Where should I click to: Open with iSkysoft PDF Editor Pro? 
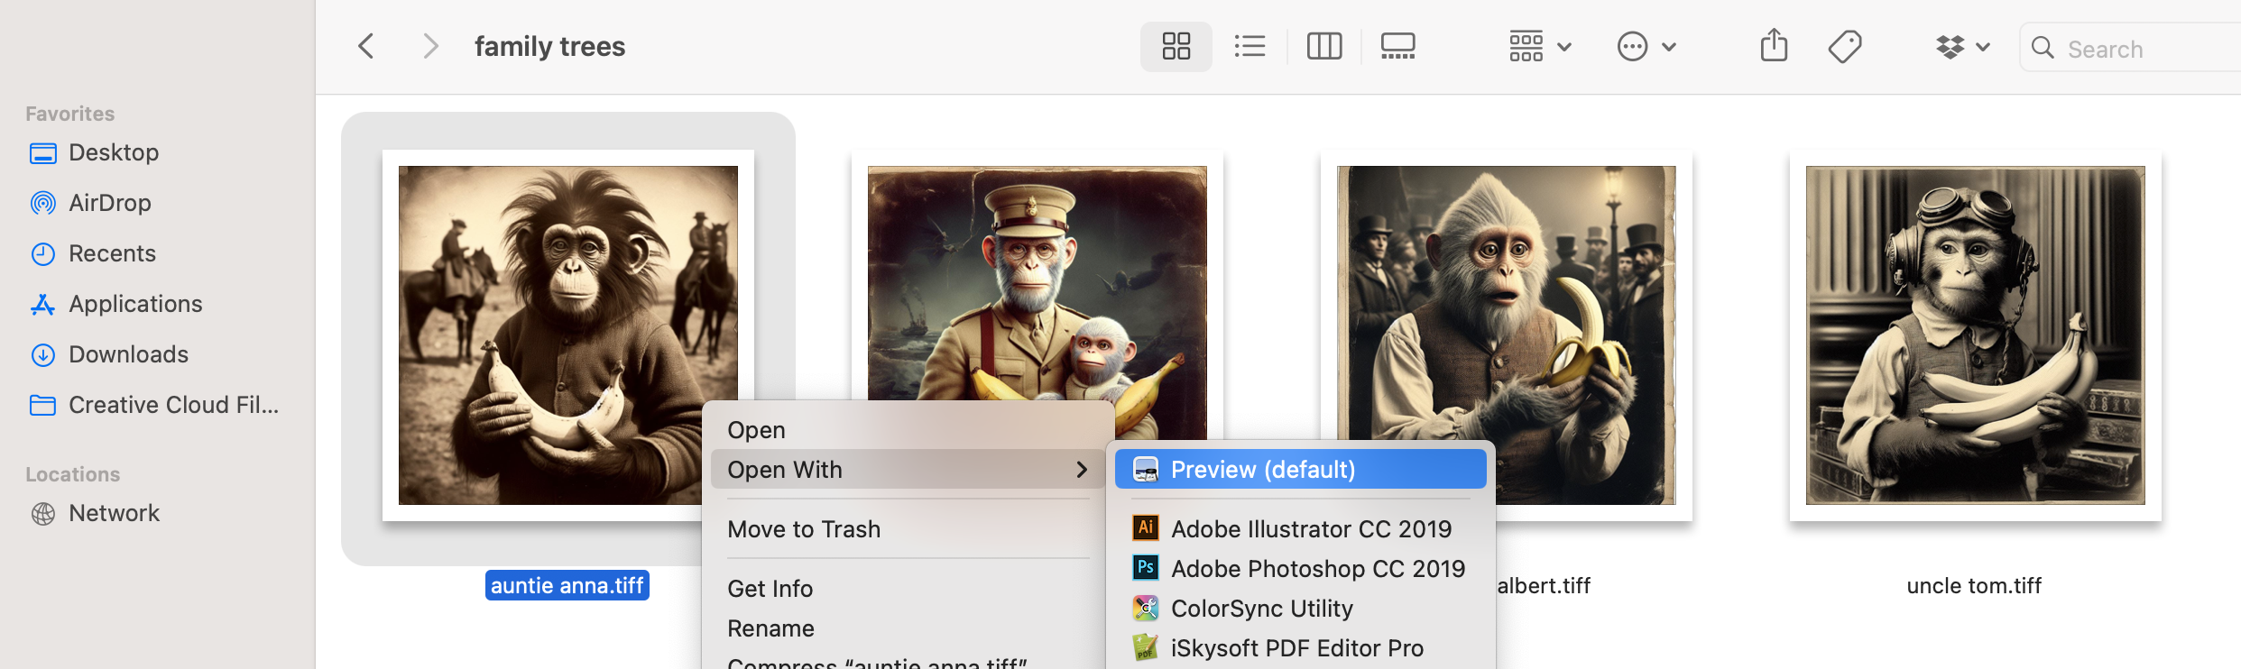click(x=1300, y=648)
